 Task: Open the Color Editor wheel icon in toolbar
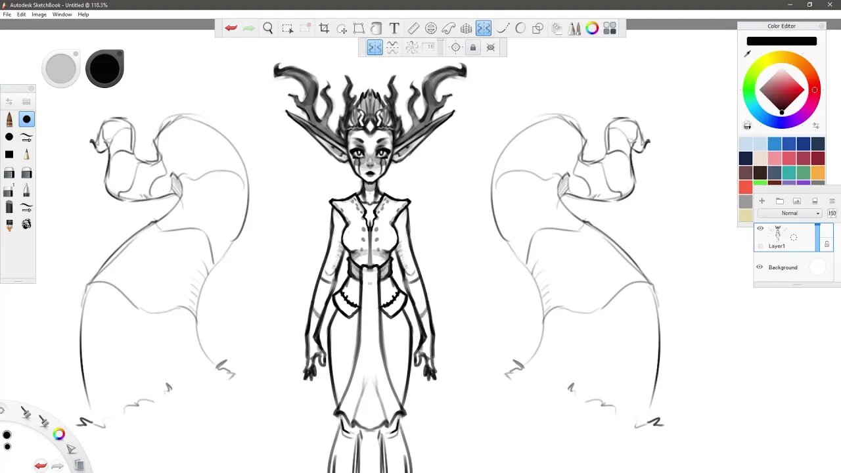tap(592, 28)
